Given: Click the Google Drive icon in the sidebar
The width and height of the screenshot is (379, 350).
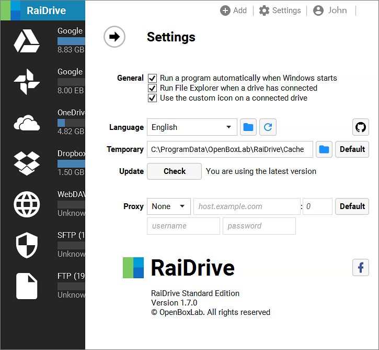Looking at the screenshot, I should [x=27, y=41].
